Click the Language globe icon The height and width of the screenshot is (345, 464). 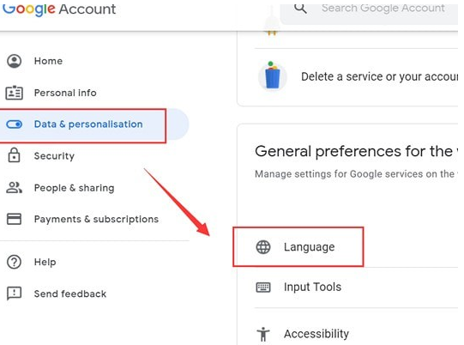point(263,247)
